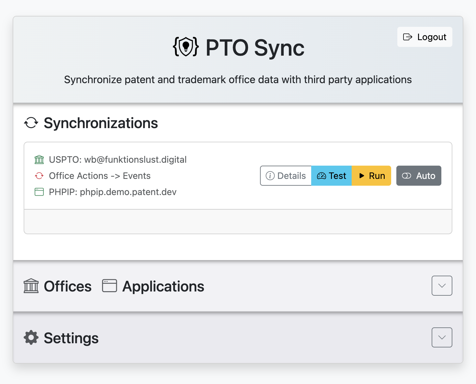Image resolution: width=476 pixels, height=384 pixels.
Task: Click the Offices heading text
Action: point(68,286)
